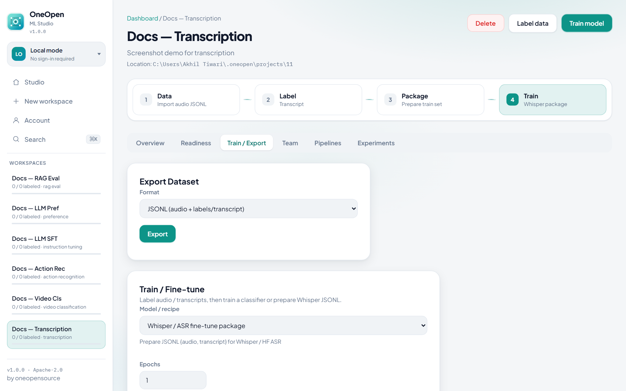Open the Pipelines tab
Screen dimensions: 626x391
[x=328, y=143]
